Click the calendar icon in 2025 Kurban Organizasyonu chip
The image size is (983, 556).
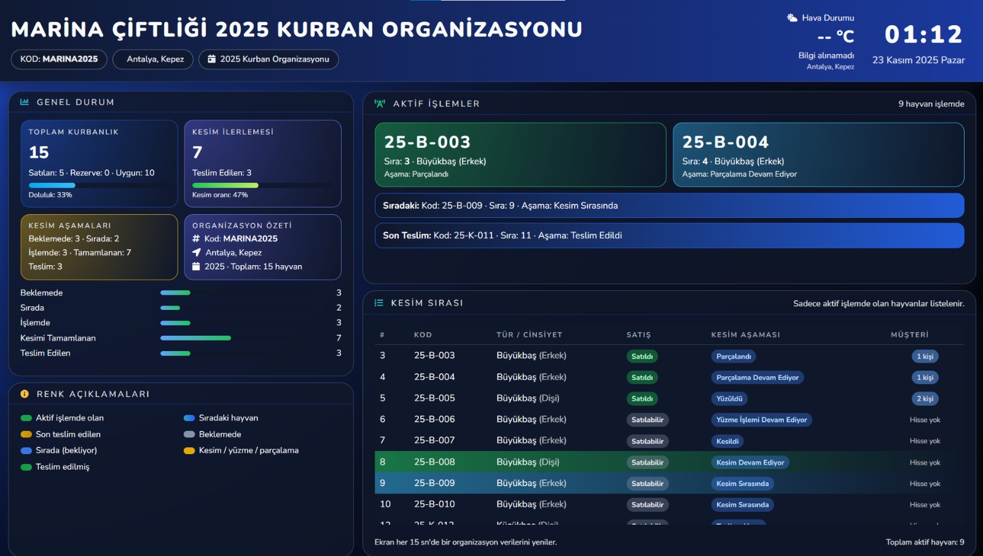211,60
